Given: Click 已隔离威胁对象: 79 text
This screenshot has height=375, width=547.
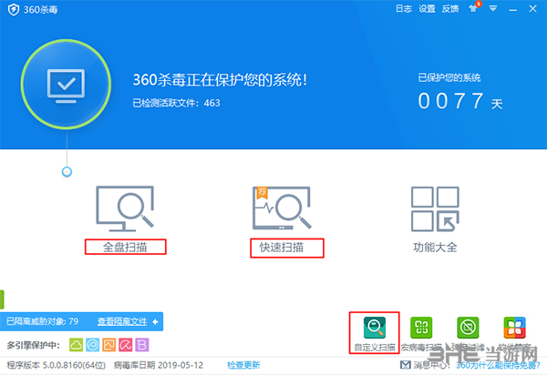Looking at the screenshot, I should (43, 321).
